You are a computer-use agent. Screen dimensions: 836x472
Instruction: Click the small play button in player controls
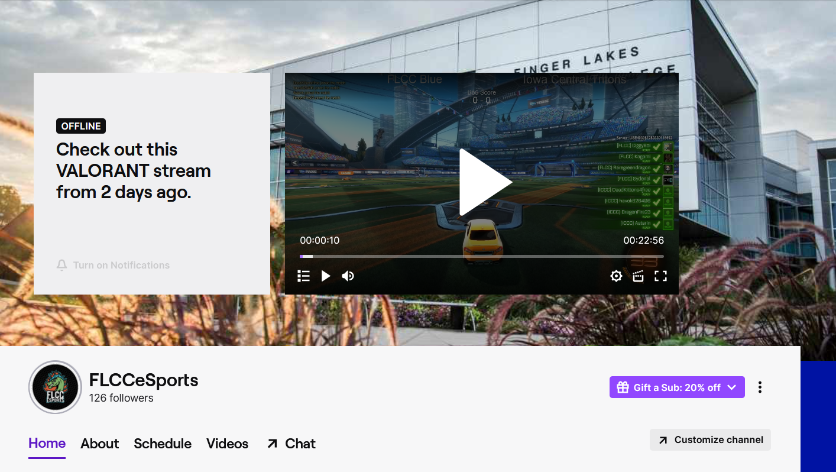[326, 276]
